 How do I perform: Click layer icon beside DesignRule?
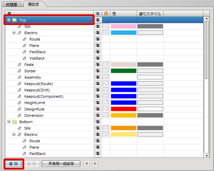20,109
